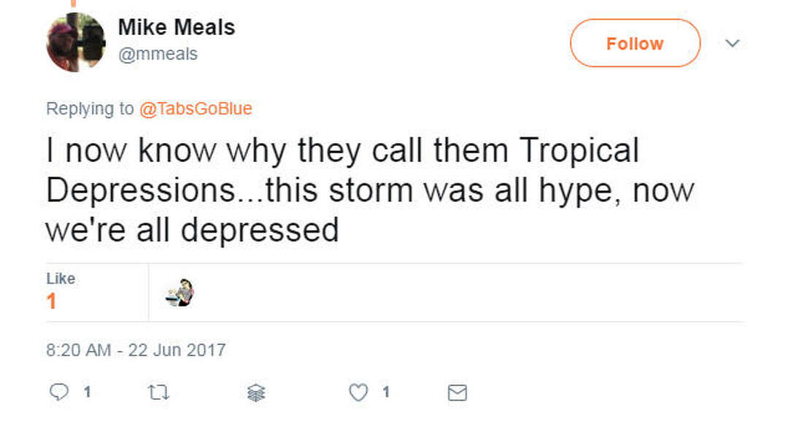This screenshot has width=788, height=437.
Task: Open more actions with the down arrow
Action: coord(733,43)
